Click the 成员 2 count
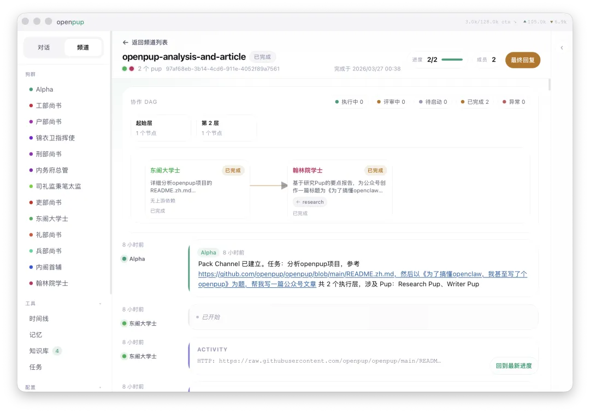Screen dimensions: 590x413 point(486,60)
